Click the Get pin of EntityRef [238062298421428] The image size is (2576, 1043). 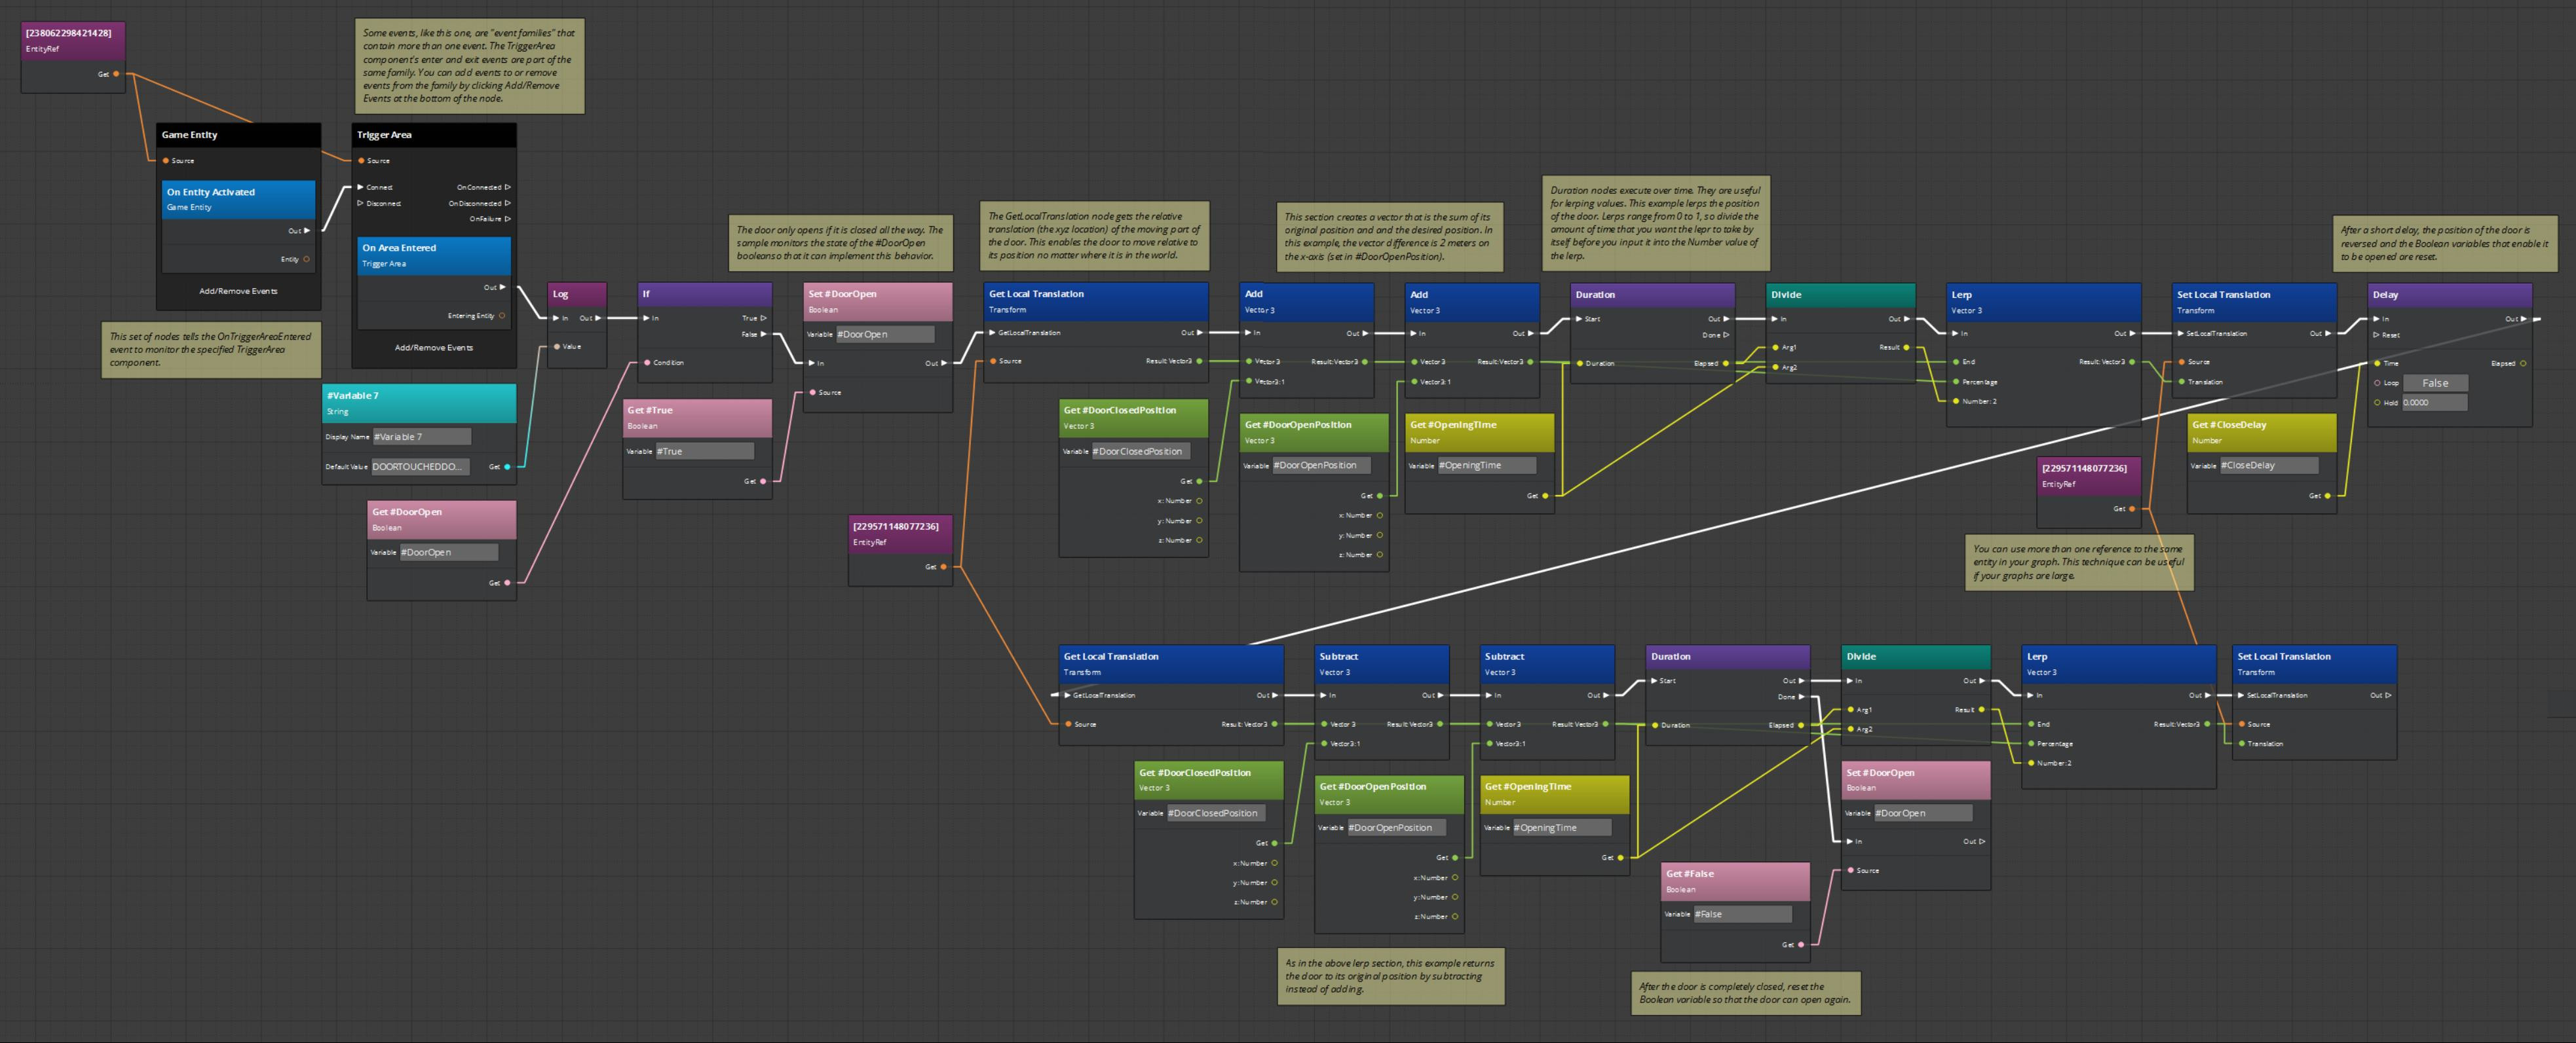[x=116, y=74]
